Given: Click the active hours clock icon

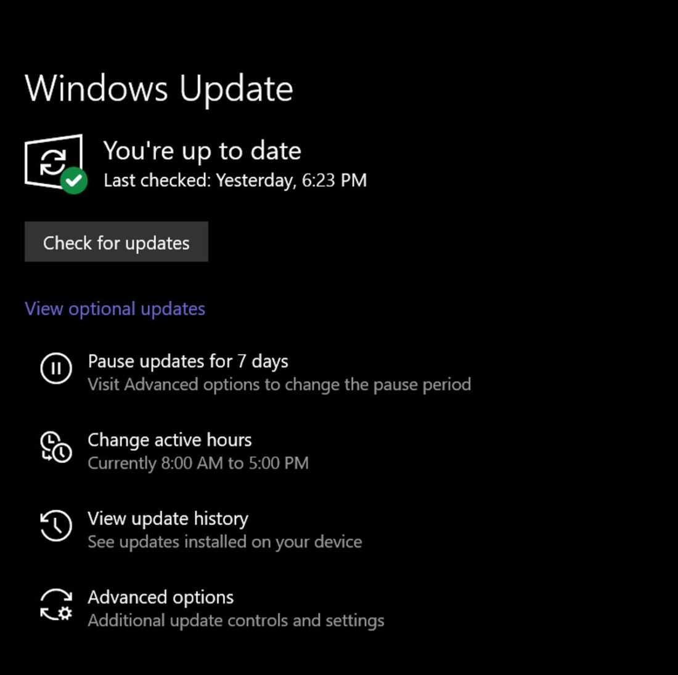Looking at the screenshot, I should [x=55, y=447].
